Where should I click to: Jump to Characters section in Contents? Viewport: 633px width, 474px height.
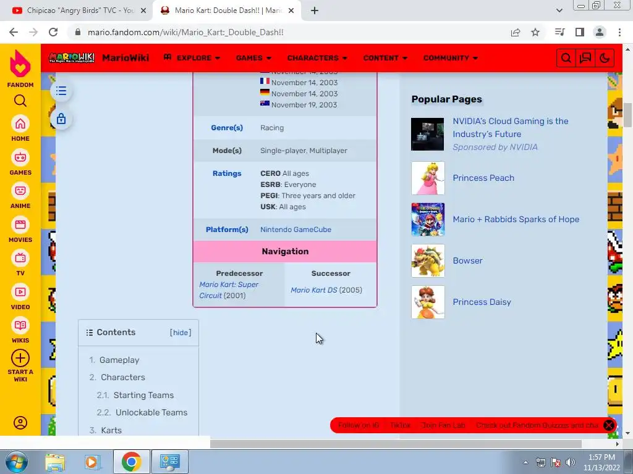[x=123, y=377]
